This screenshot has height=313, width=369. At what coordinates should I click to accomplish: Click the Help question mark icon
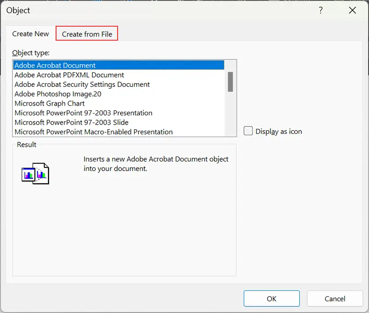click(321, 11)
